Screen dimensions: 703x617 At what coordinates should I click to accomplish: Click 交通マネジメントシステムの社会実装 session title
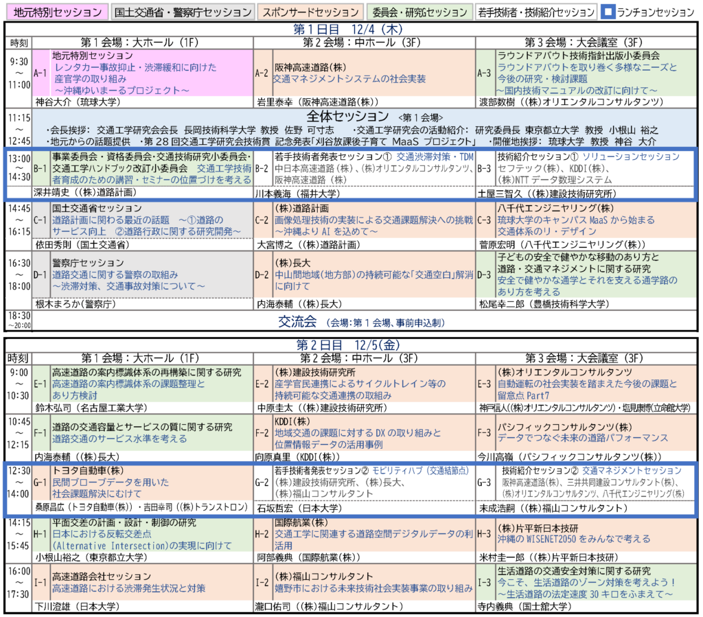349,79
